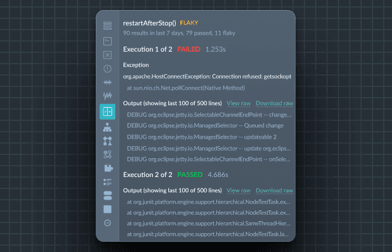The image size is (392, 252).
Task: Select the exclamation circle warnings icon
Action: click(x=107, y=69)
